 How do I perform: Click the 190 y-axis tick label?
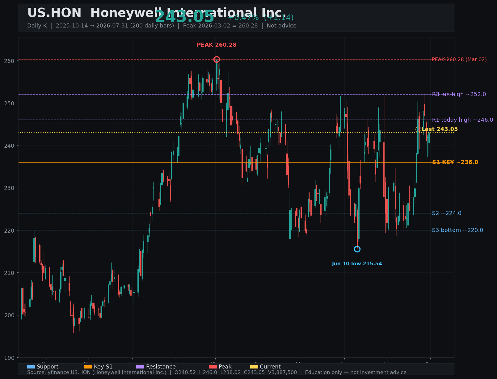(x=9, y=358)
